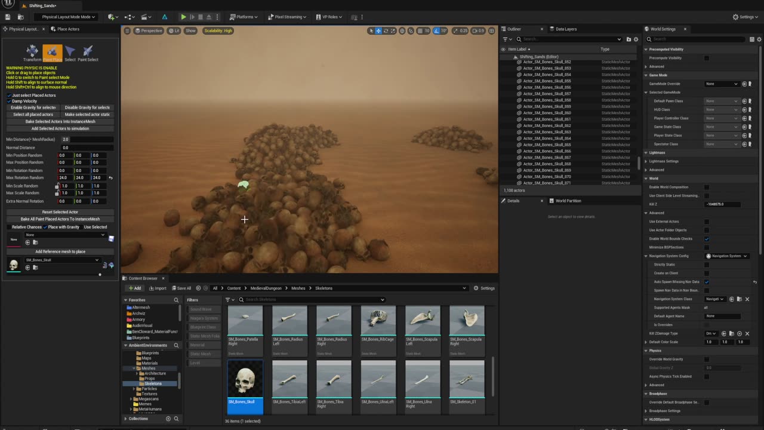Toggle Just select Placed Actors checkbox

click(x=9, y=96)
